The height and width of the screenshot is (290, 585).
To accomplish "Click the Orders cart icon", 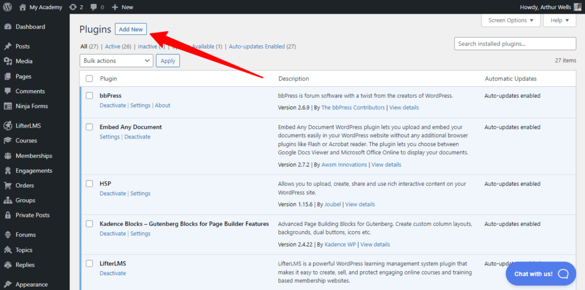I will click(8, 185).
